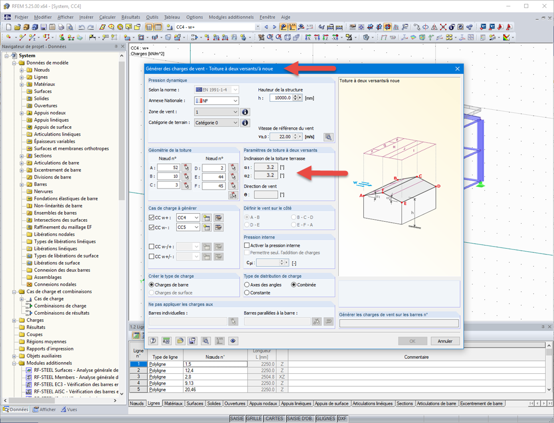
Task: Open Modules additionnels menu
Action: point(231,17)
